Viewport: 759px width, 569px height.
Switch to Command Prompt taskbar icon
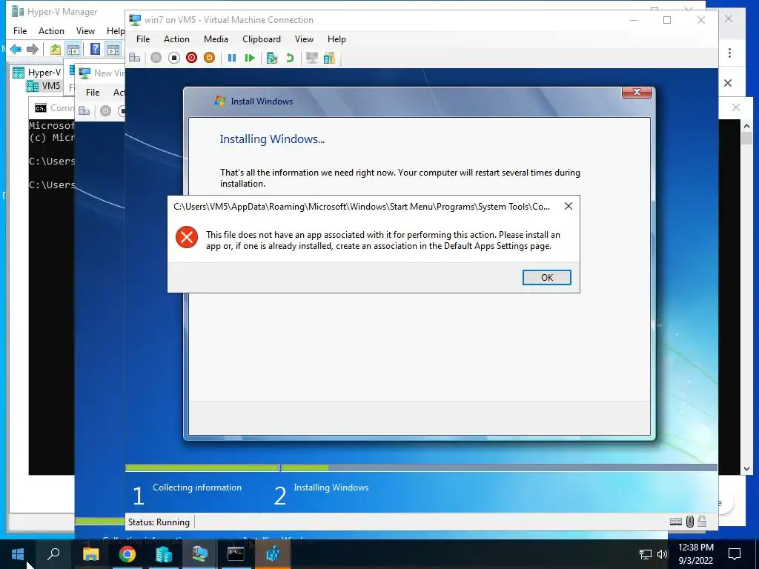pyautogui.click(x=236, y=554)
